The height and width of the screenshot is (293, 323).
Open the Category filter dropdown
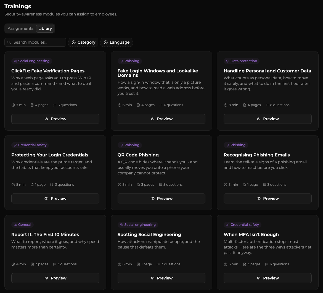[83, 42]
